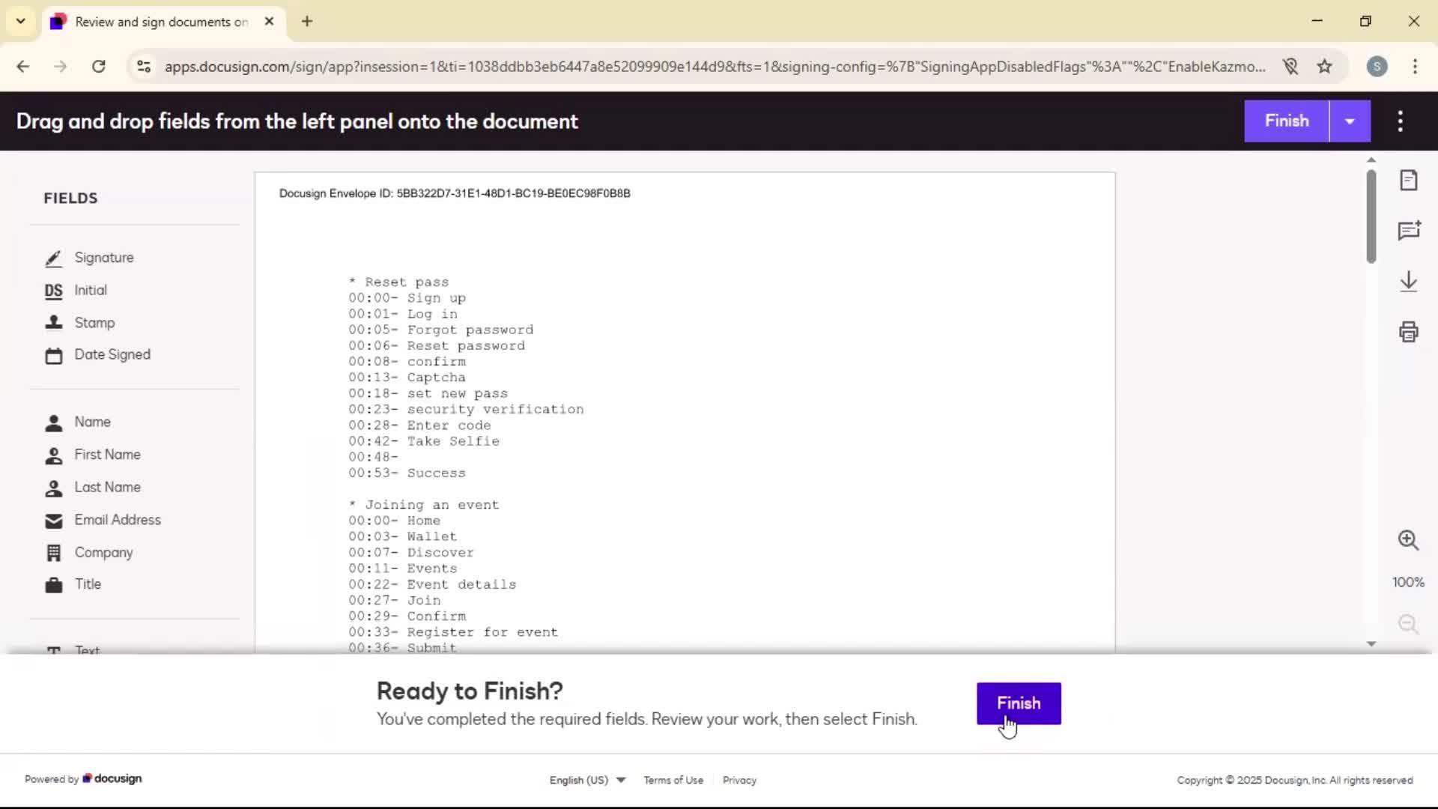Select the Company building icon
Screen dimensions: 1438x809
pos(53,553)
